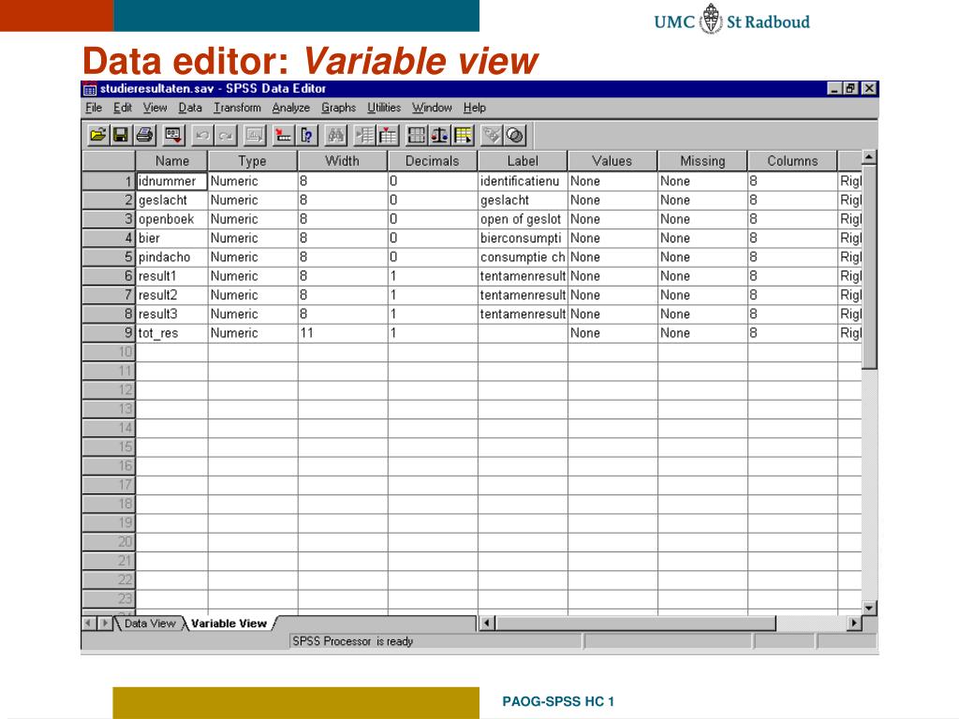This screenshot has width=959, height=719.
Task: Click the horizontal scrollbar right arrow
Action: (853, 624)
